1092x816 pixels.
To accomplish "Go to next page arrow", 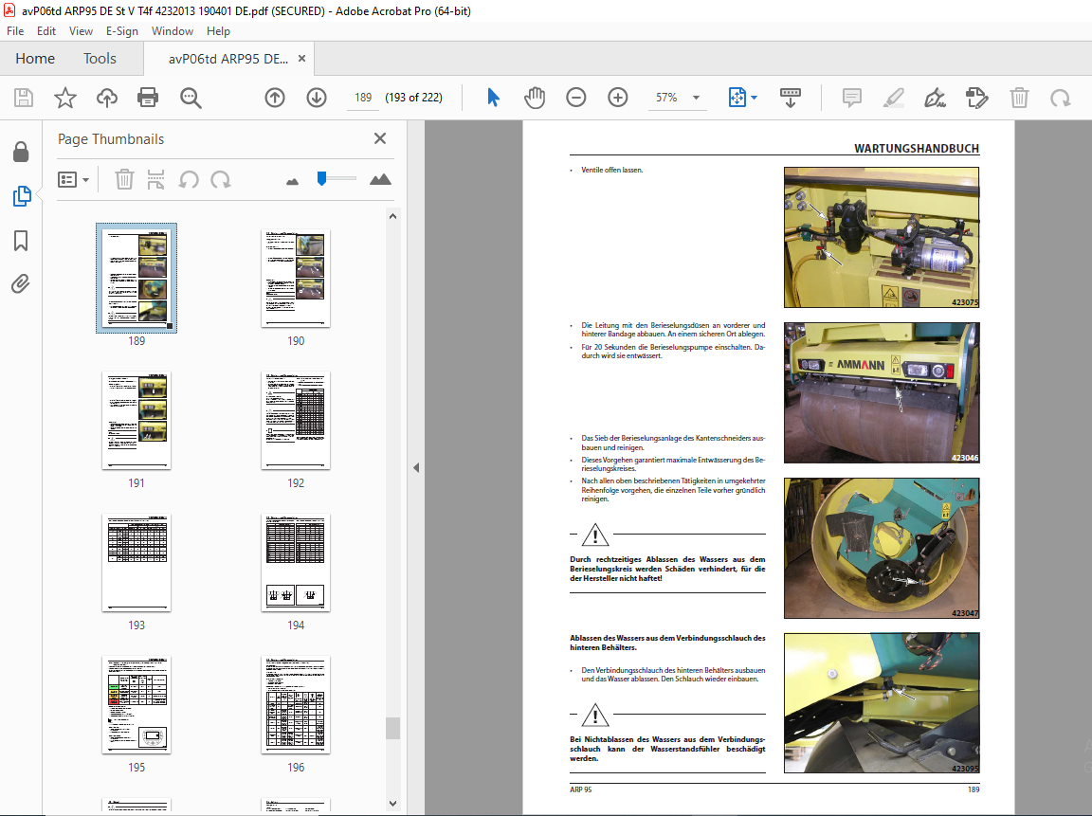I will [317, 98].
